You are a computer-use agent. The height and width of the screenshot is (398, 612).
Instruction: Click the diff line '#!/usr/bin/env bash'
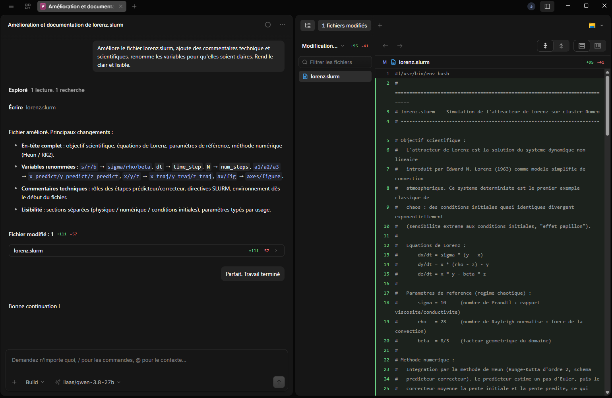pyautogui.click(x=422, y=74)
